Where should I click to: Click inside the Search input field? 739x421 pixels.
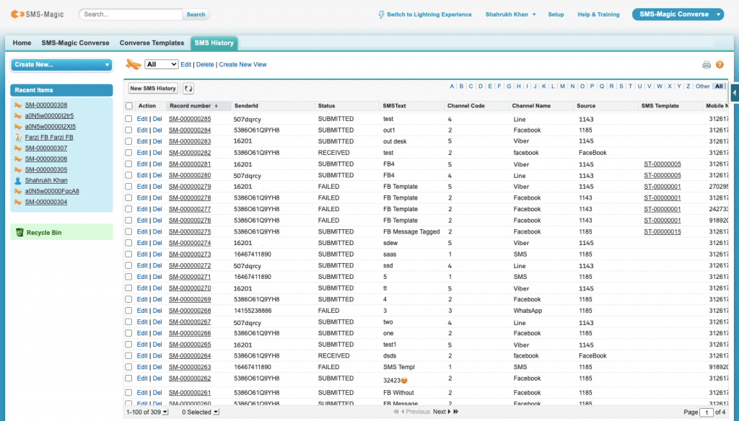click(130, 14)
